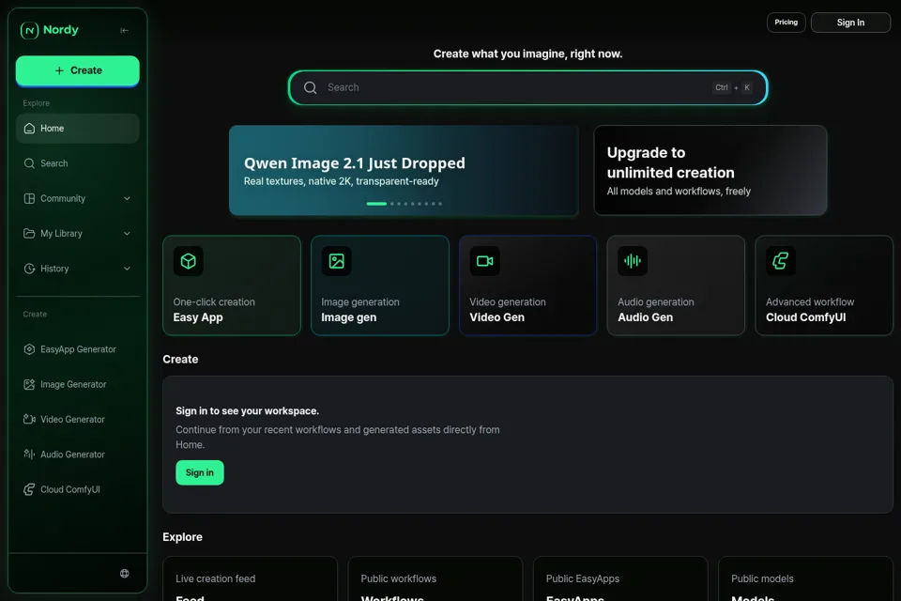Expand the History chevron
Screen dimensions: 901x601
pos(127,269)
